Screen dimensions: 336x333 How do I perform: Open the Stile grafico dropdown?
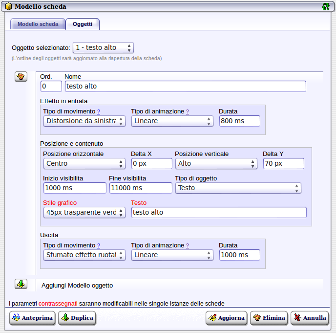(84, 212)
